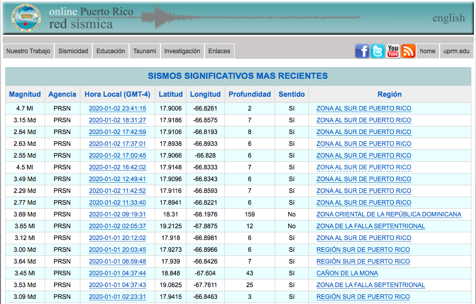Select the Educación menu item
Viewport: 476px width, 304px height.
click(x=111, y=51)
